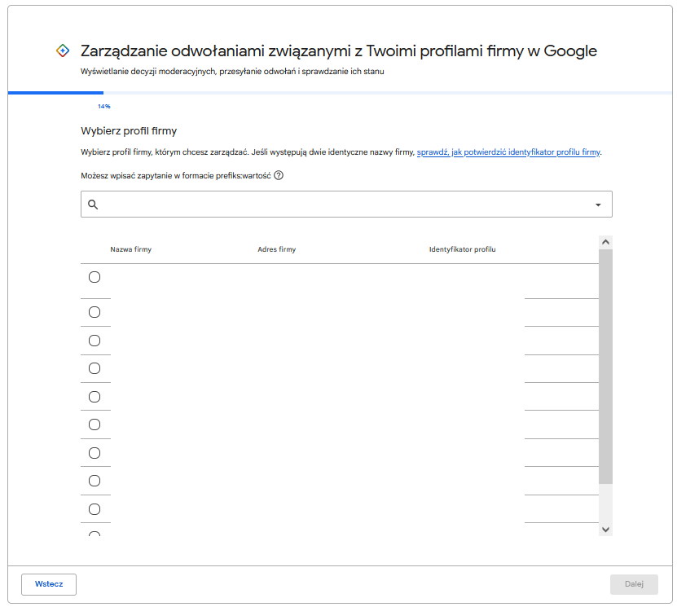Click the scrollbar down arrow
Screen dimensions: 677x607
605,530
